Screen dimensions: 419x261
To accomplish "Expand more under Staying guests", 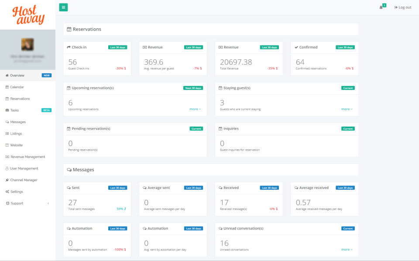I will pyautogui.click(x=347, y=109).
